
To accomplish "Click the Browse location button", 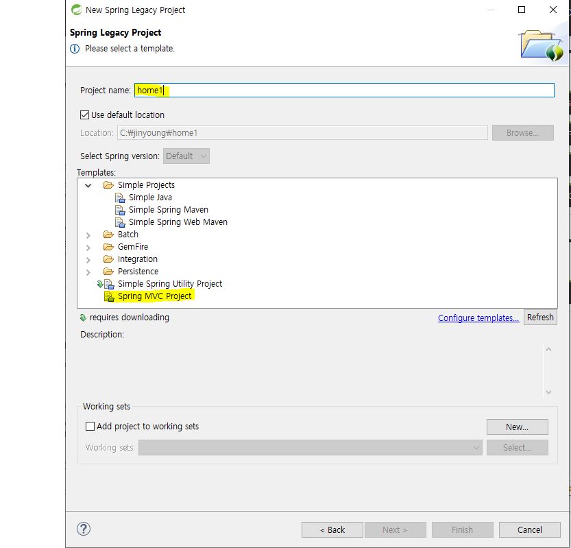I will (522, 132).
